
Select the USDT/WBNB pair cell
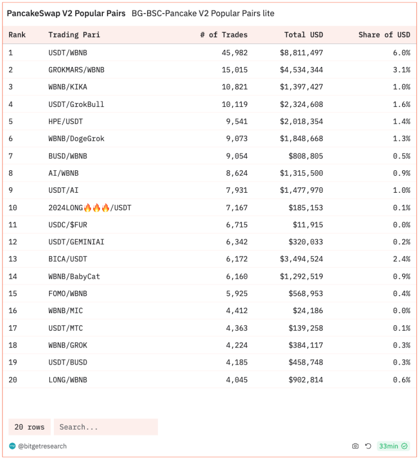tap(68, 52)
